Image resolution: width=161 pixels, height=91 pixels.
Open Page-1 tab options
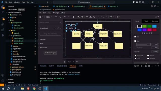click(71, 62)
